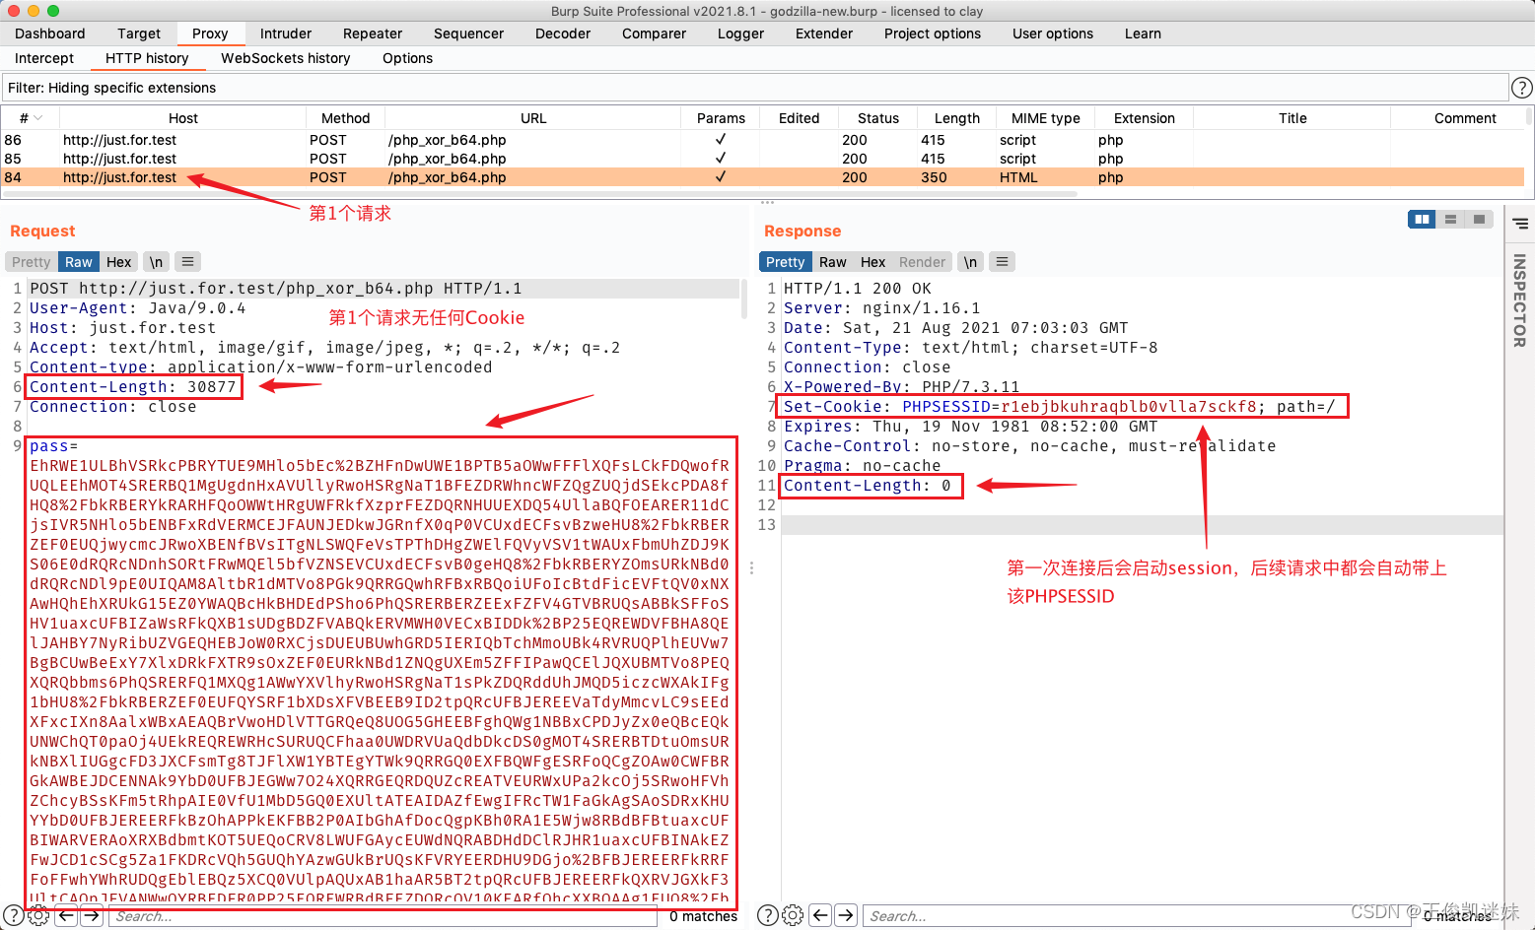Open Response pane hamburger options menu
The height and width of the screenshot is (930, 1535).
[x=1002, y=262]
